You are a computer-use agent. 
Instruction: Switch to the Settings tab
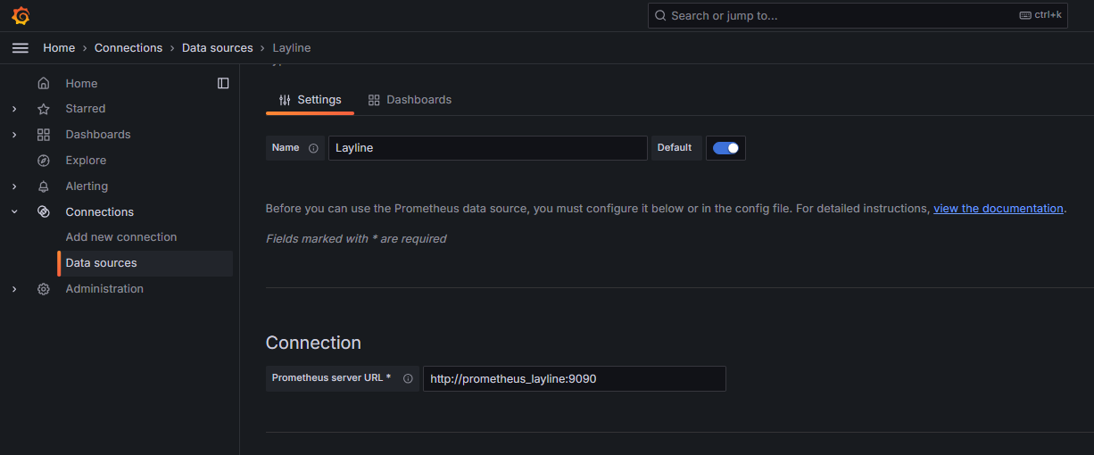(310, 100)
